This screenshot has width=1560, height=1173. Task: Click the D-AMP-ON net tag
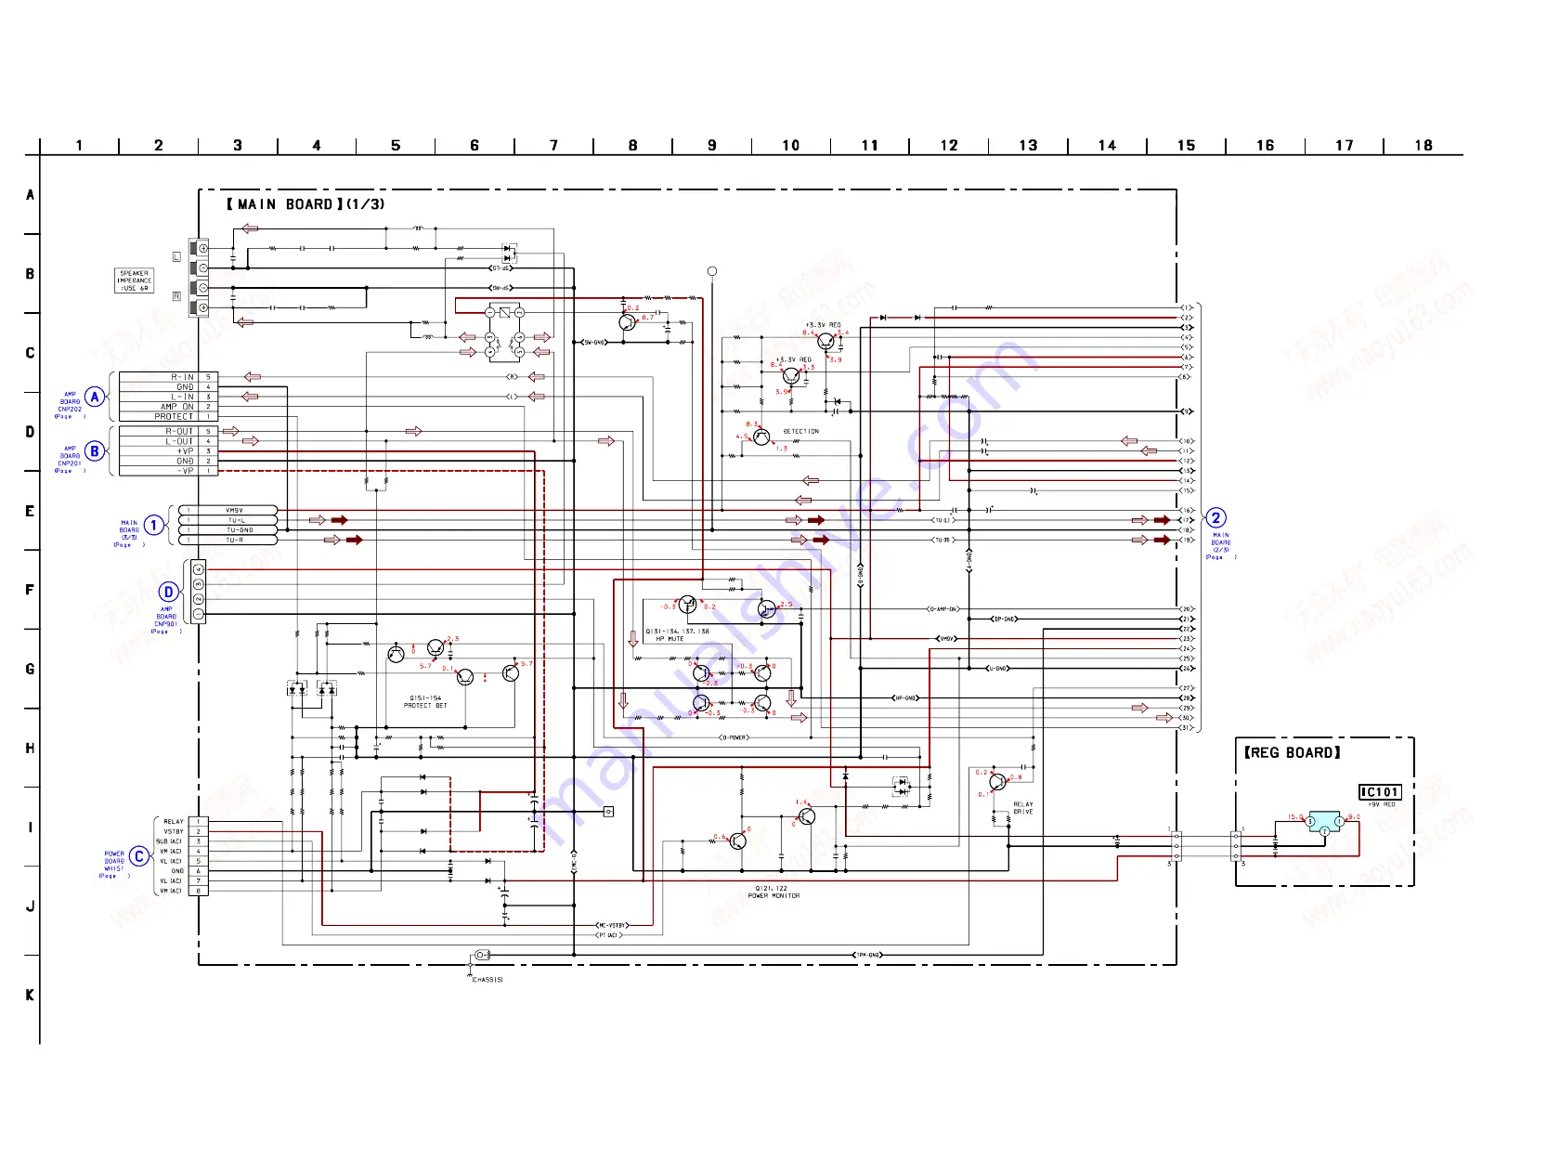[x=943, y=609]
